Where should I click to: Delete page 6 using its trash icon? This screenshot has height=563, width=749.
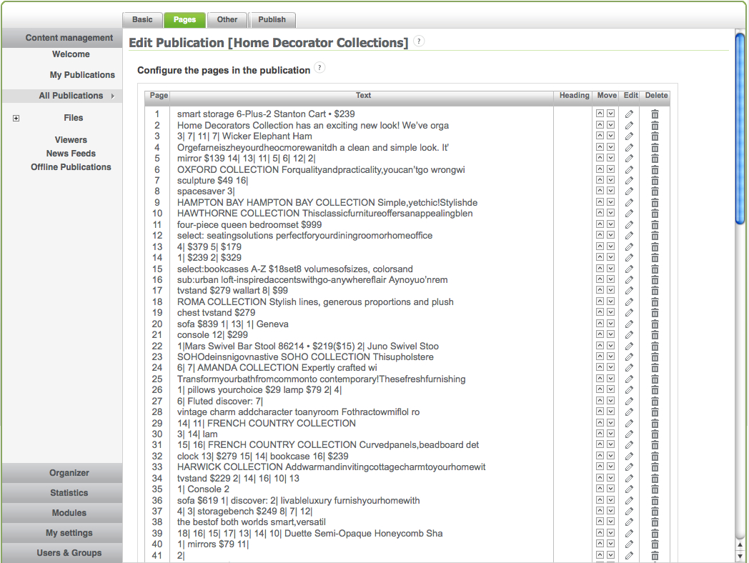(x=655, y=169)
